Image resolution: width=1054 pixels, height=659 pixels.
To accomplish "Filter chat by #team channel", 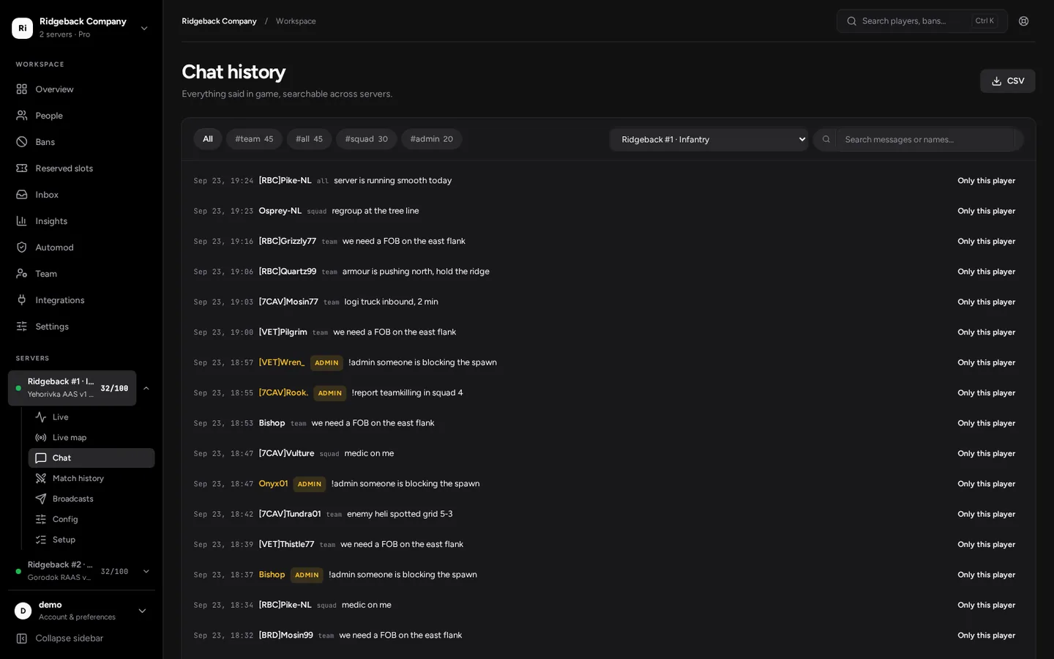I will pos(254,139).
